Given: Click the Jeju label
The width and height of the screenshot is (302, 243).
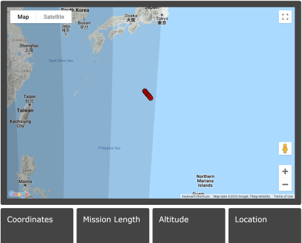Looking at the screenshot, I should [x=66, y=28].
